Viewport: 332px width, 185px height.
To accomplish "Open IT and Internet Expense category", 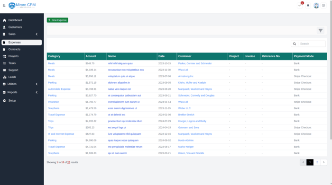I will pos(61,134).
